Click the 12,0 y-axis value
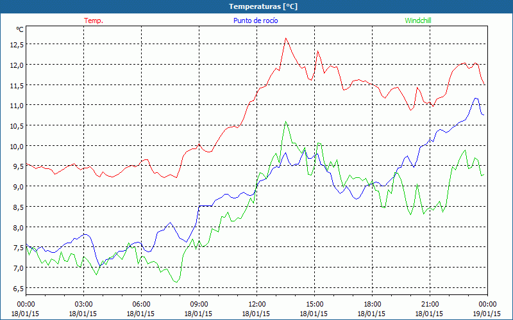Viewport: 513px width, 320px height. (x=17, y=65)
